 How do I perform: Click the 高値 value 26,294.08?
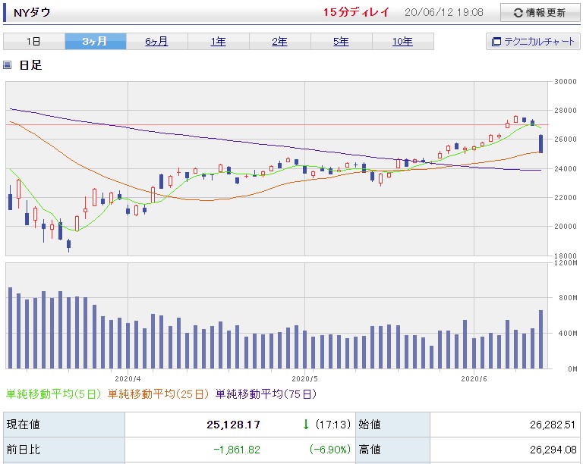pos(553,450)
